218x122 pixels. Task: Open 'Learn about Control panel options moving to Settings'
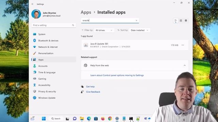pos(117,75)
